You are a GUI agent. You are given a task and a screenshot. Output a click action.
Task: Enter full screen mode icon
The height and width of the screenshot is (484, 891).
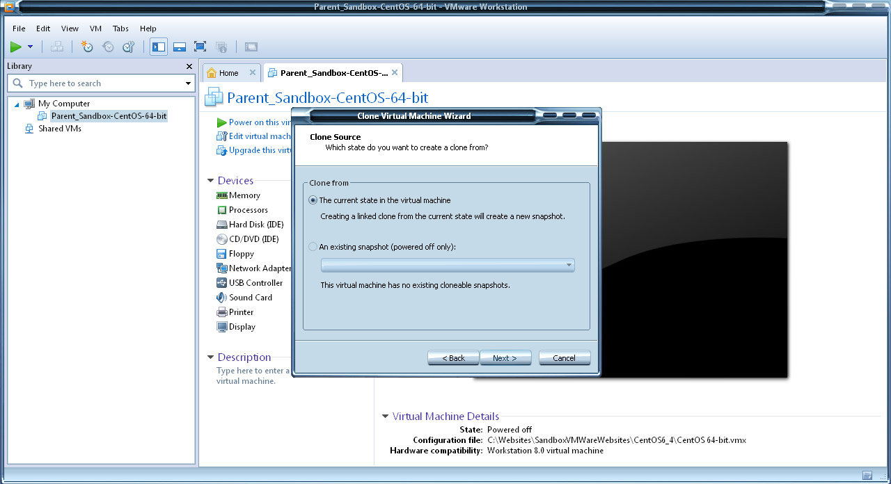200,47
